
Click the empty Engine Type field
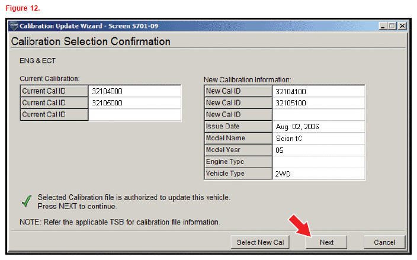318,162
